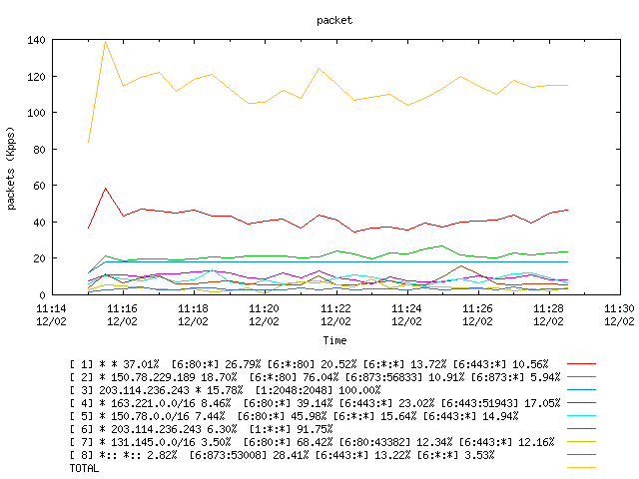Click the y-axis label 'packets (Kpps)'

pos(11,169)
